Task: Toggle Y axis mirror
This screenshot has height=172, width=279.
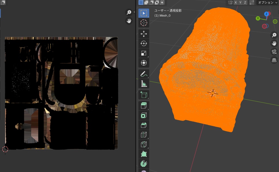Action: pyautogui.click(x=240, y=2)
